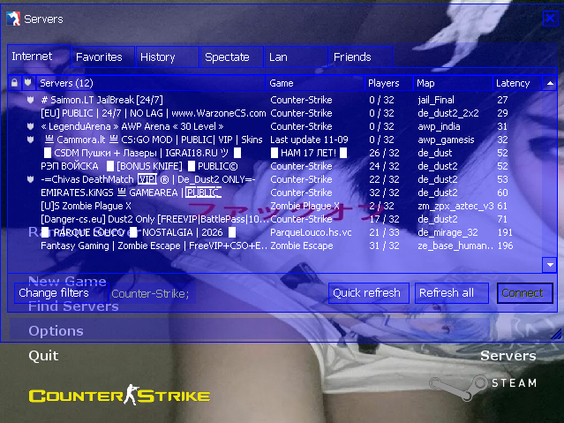
Task: Open the Spectate tab
Action: click(228, 57)
